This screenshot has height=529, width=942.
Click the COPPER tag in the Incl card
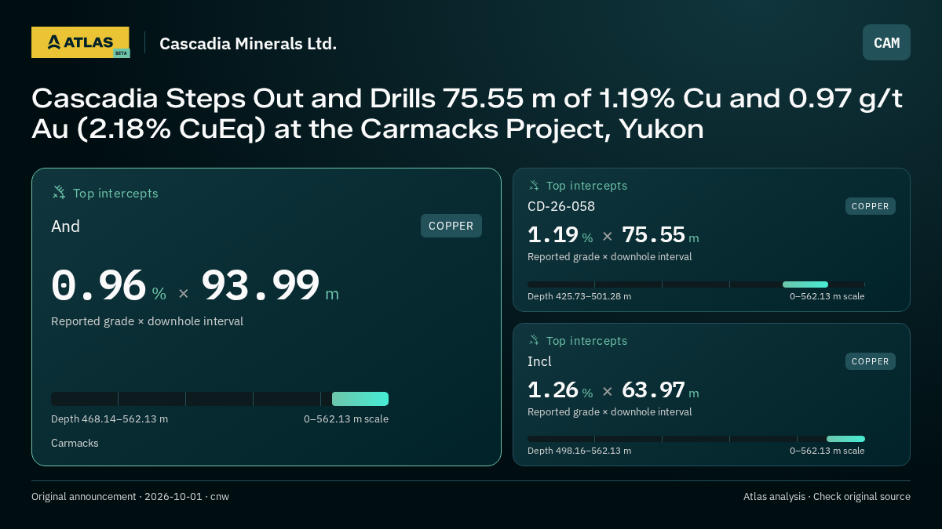[x=871, y=361]
